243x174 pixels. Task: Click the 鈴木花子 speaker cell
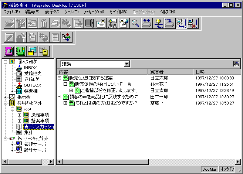[x=159, y=84]
